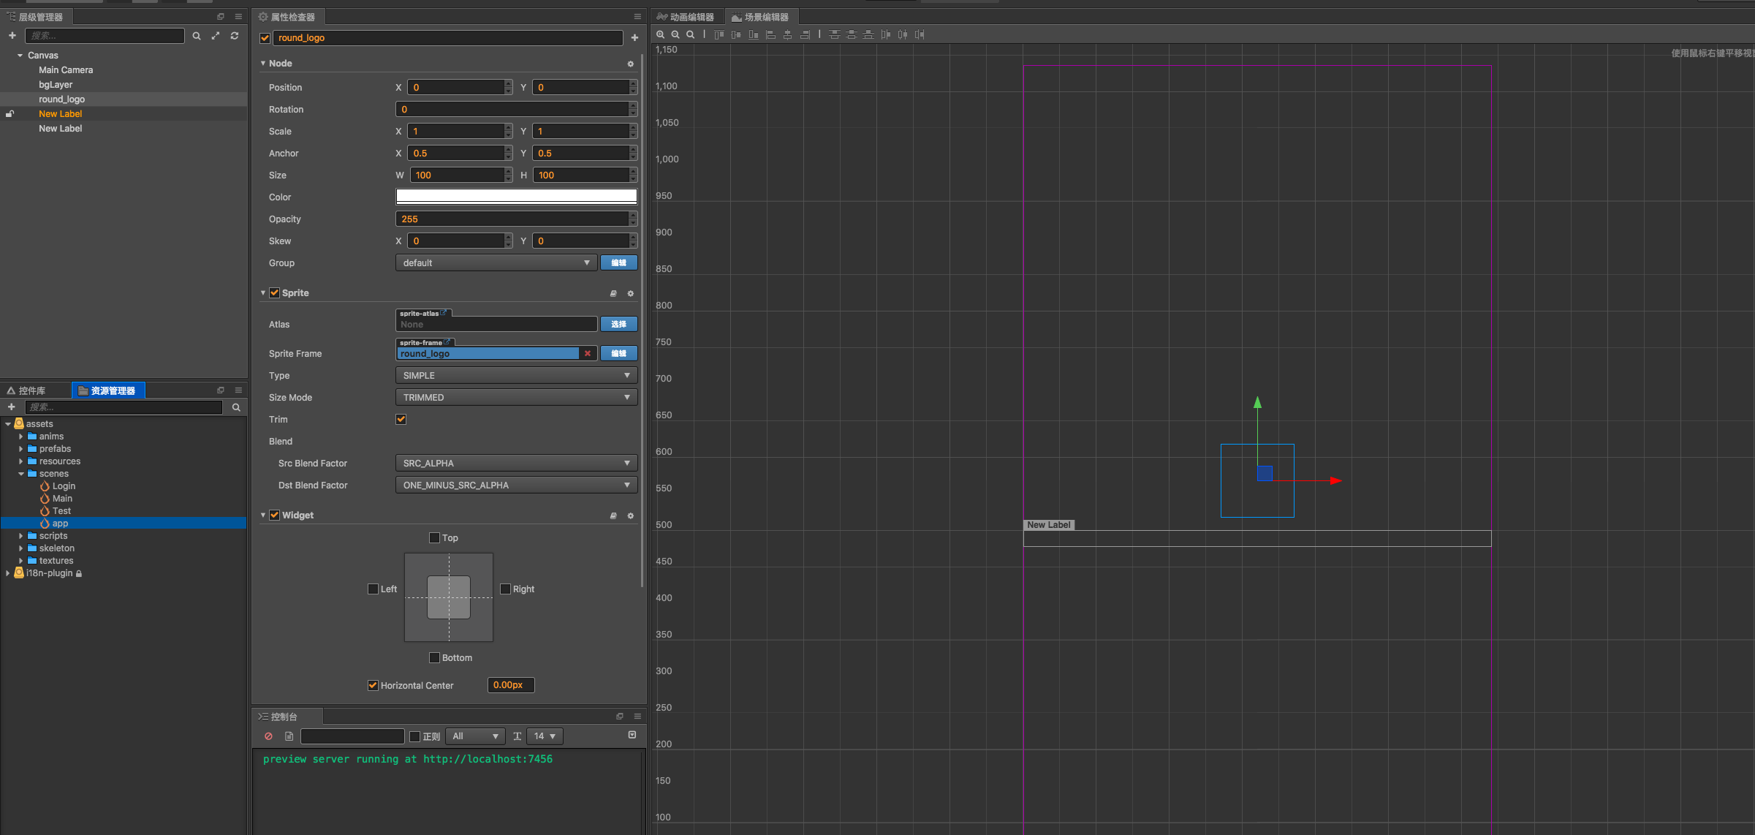Open the Sprite component gear settings
Viewport: 1755px width, 835px height.
[630, 293]
